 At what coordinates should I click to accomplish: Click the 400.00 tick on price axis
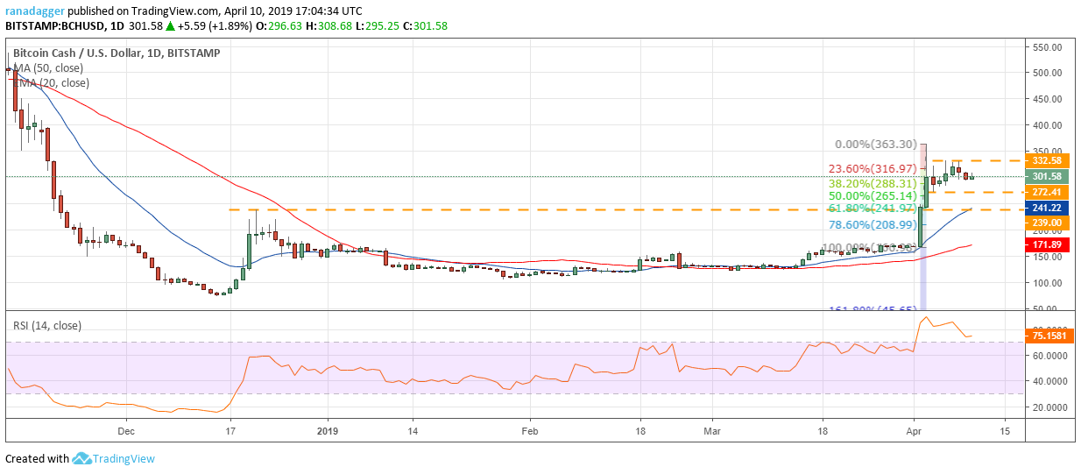pyautogui.click(x=1048, y=125)
